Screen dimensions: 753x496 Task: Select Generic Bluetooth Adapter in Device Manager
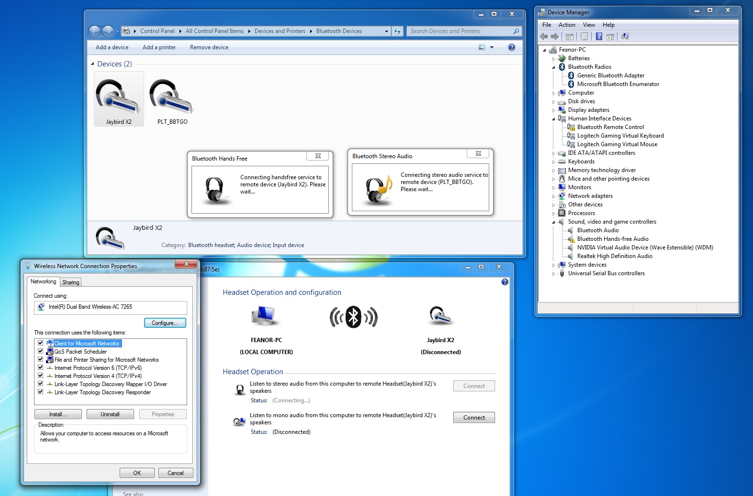coord(610,75)
